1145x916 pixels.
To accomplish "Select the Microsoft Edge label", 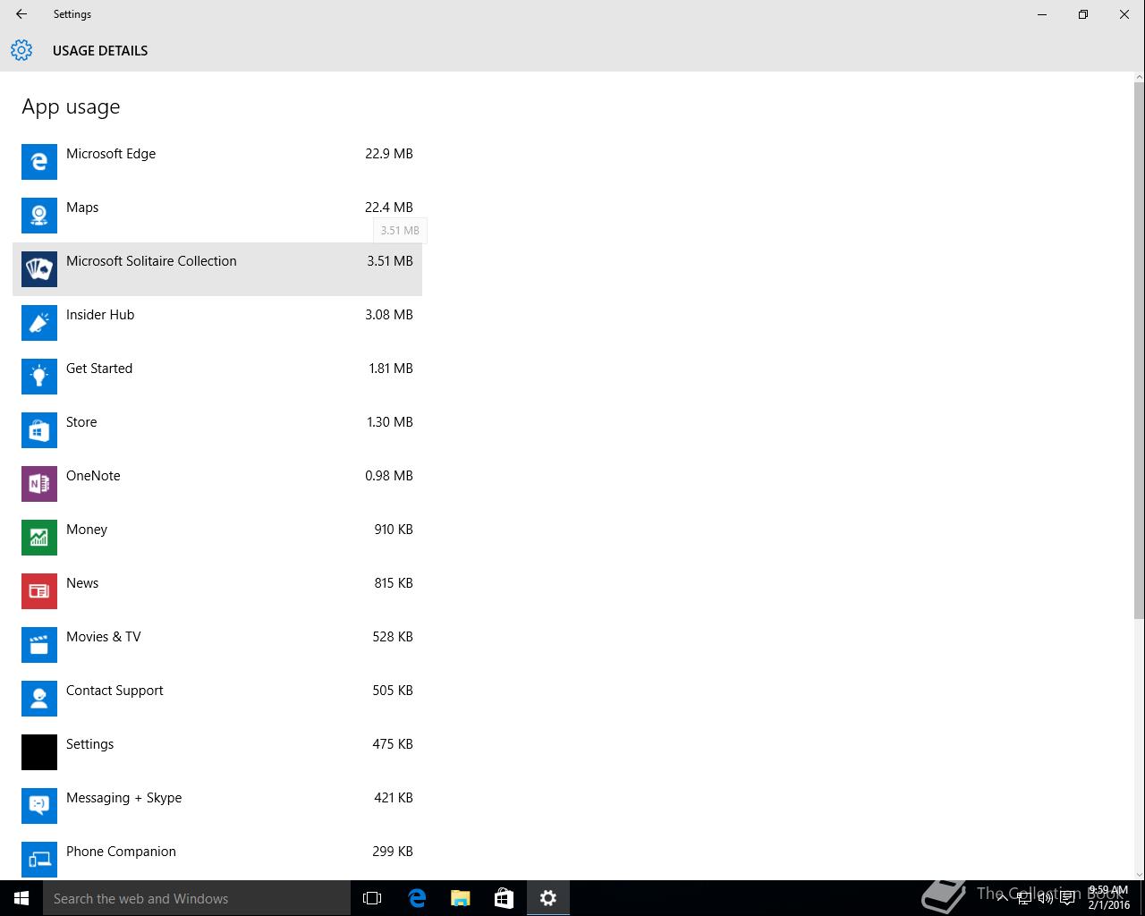I will tap(111, 154).
